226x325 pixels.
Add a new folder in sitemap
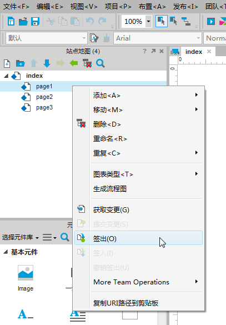(21, 63)
